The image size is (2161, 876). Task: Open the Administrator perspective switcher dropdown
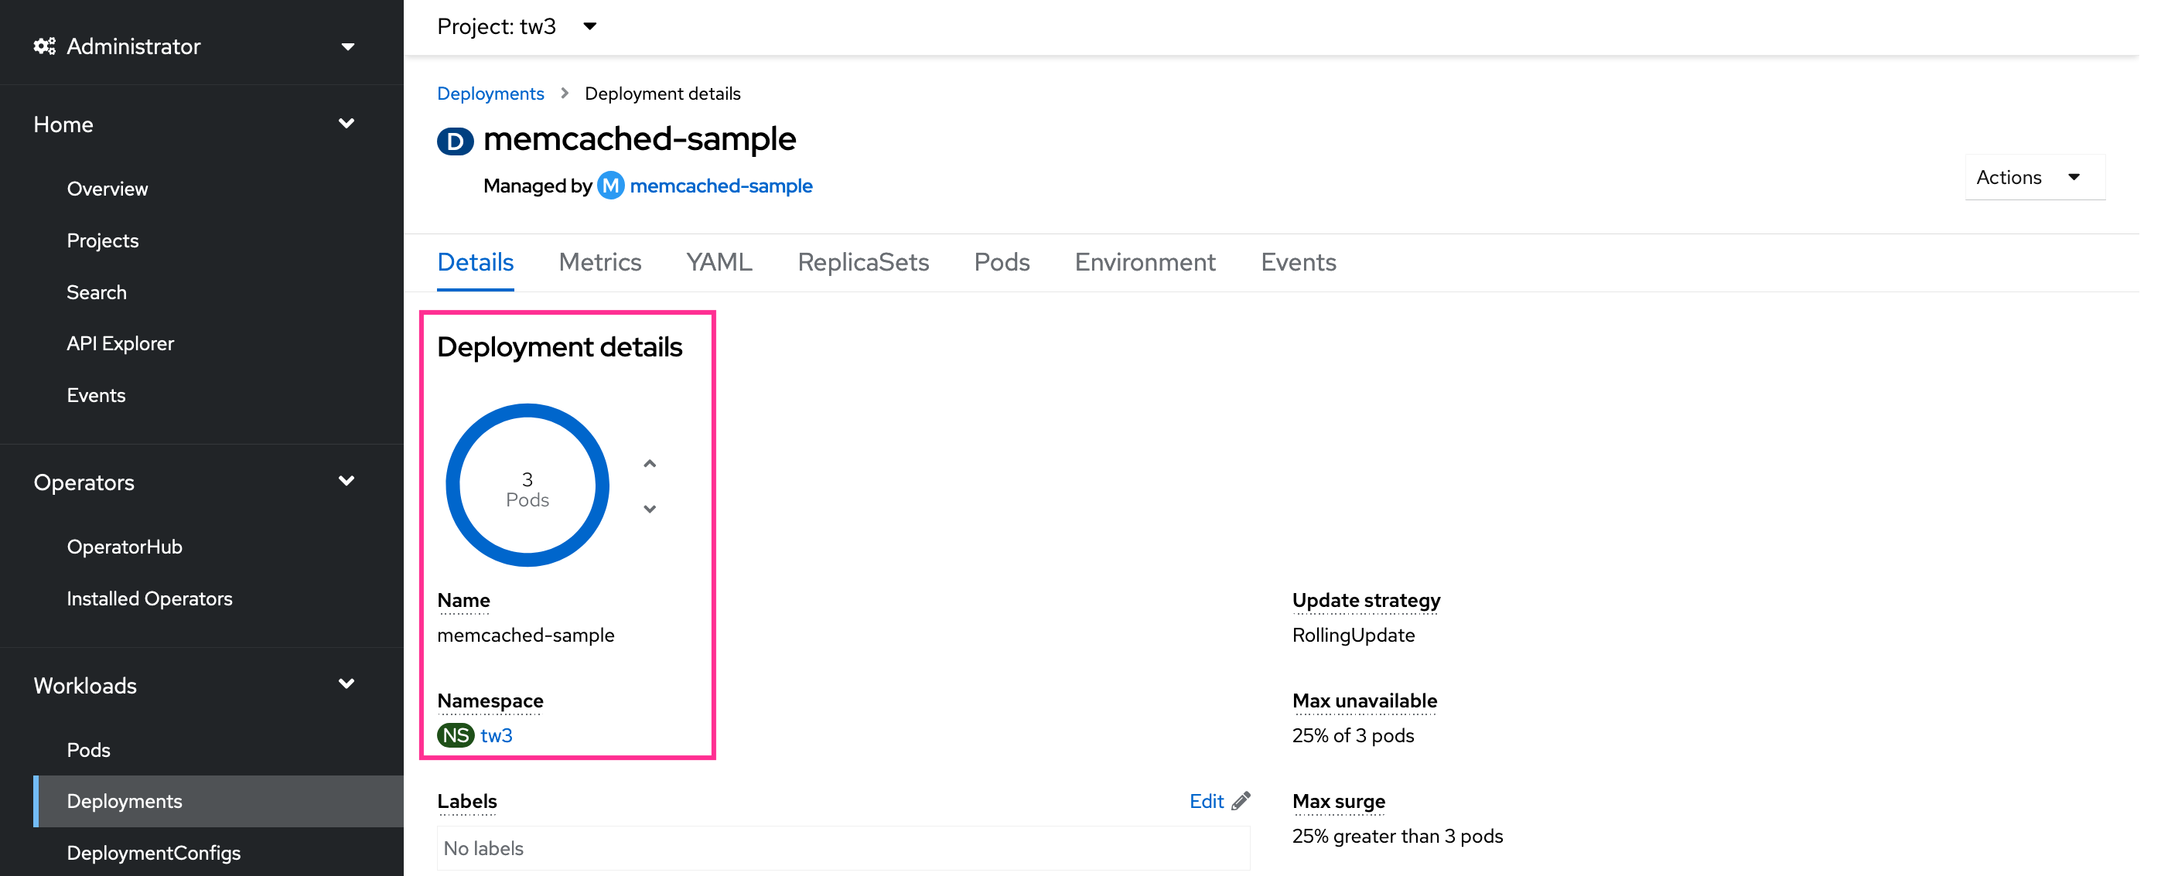(347, 46)
